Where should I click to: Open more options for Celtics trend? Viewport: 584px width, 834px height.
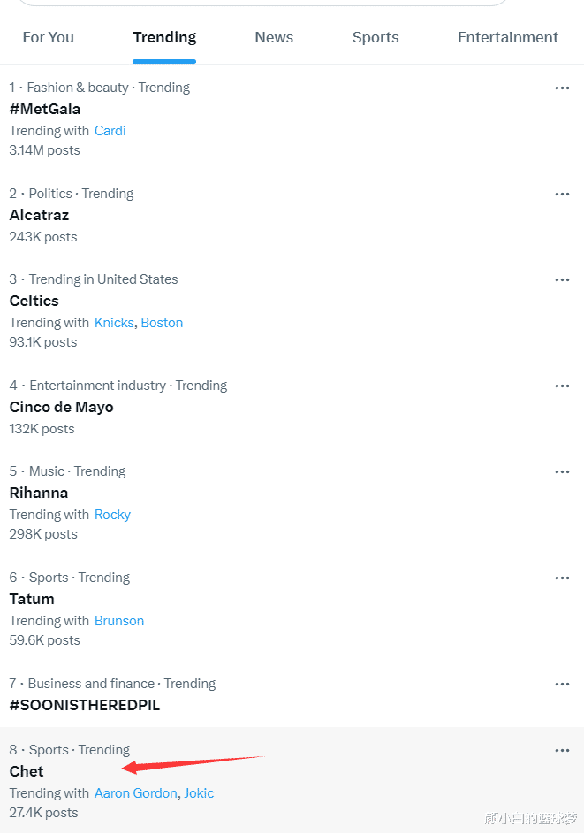[562, 279]
